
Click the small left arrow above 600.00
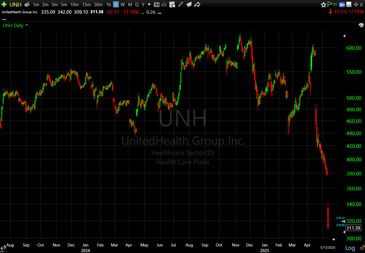click(344, 36)
